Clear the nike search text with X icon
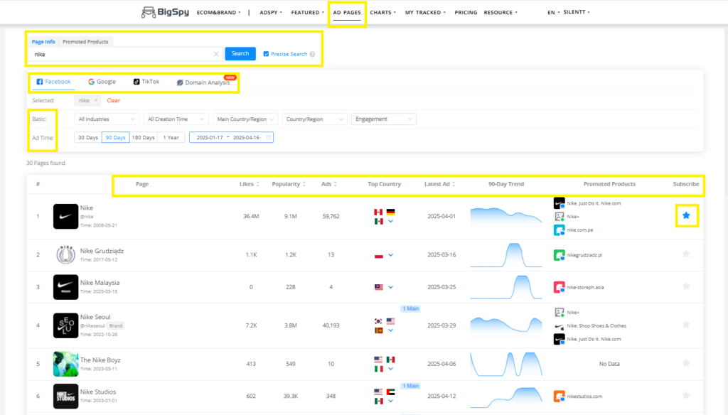Viewport: 728px width, 415px height. click(216, 54)
